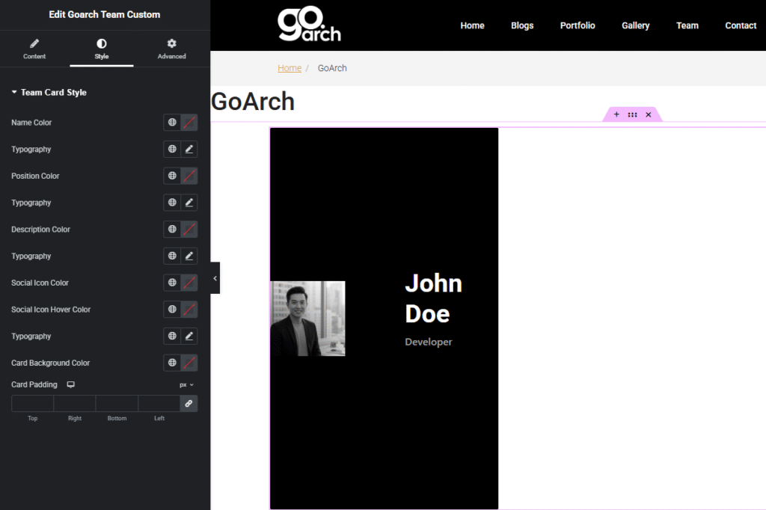Open global fonts below Position Color
The height and width of the screenshot is (510, 766).
point(172,202)
